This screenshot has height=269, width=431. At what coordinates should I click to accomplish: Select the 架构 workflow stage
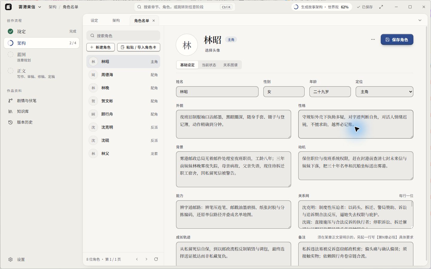click(42, 43)
